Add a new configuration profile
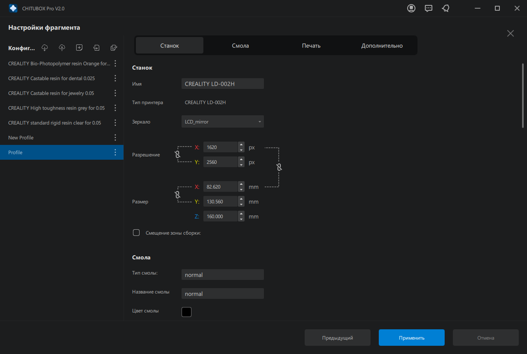Viewport: 527px width, 354px height. (79, 48)
